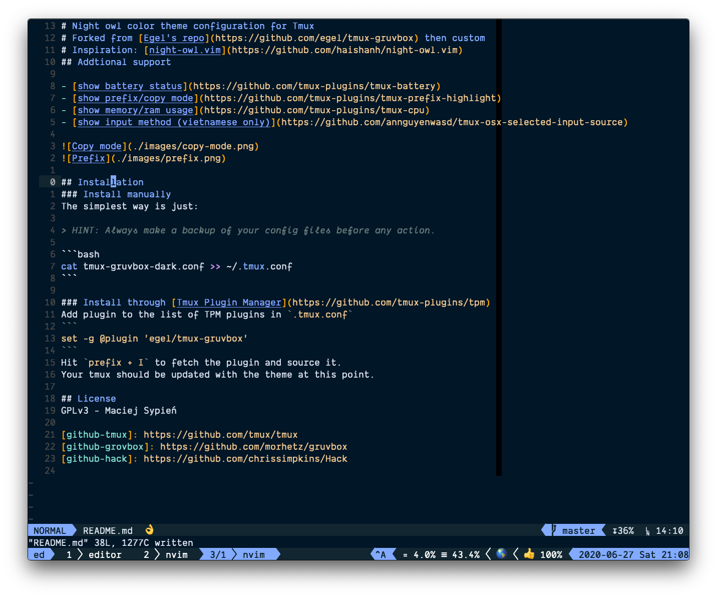The width and height of the screenshot is (717, 597).
Task: Click README.md filename in statusline
Action: (x=108, y=530)
